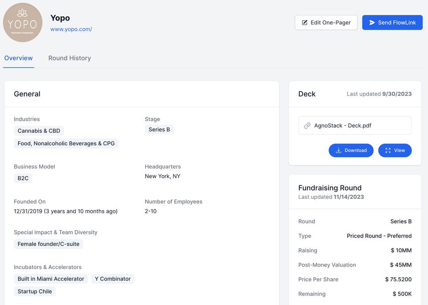
Task: Click the Yopo company logo
Action: tap(23, 23)
